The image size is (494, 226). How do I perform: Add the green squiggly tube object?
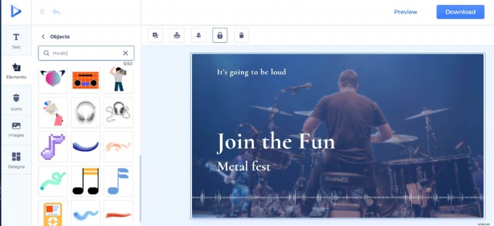click(52, 181)
